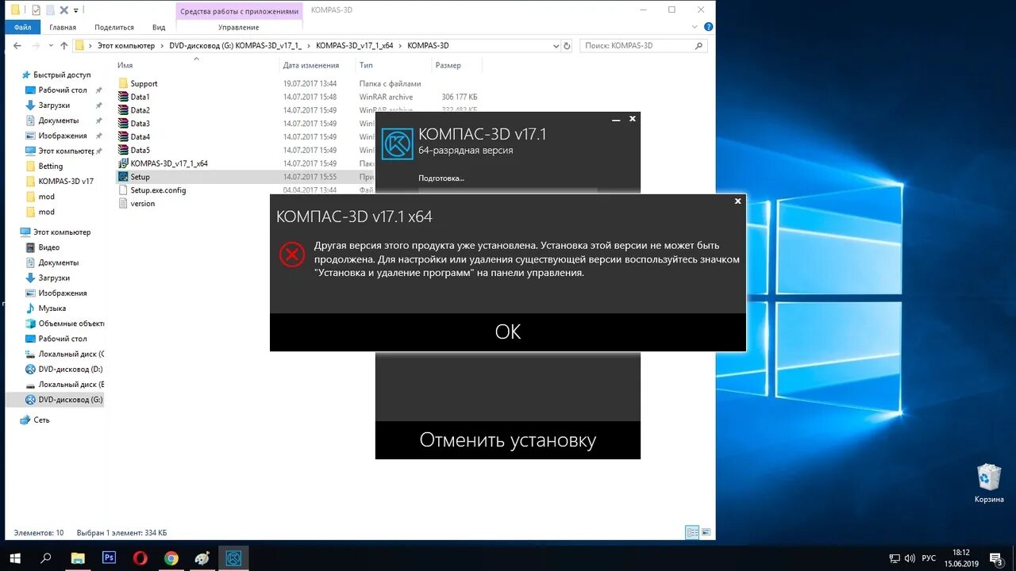Open Photoshop from the taskbar
Viewport: 1016px width, 571px height.
110,558
